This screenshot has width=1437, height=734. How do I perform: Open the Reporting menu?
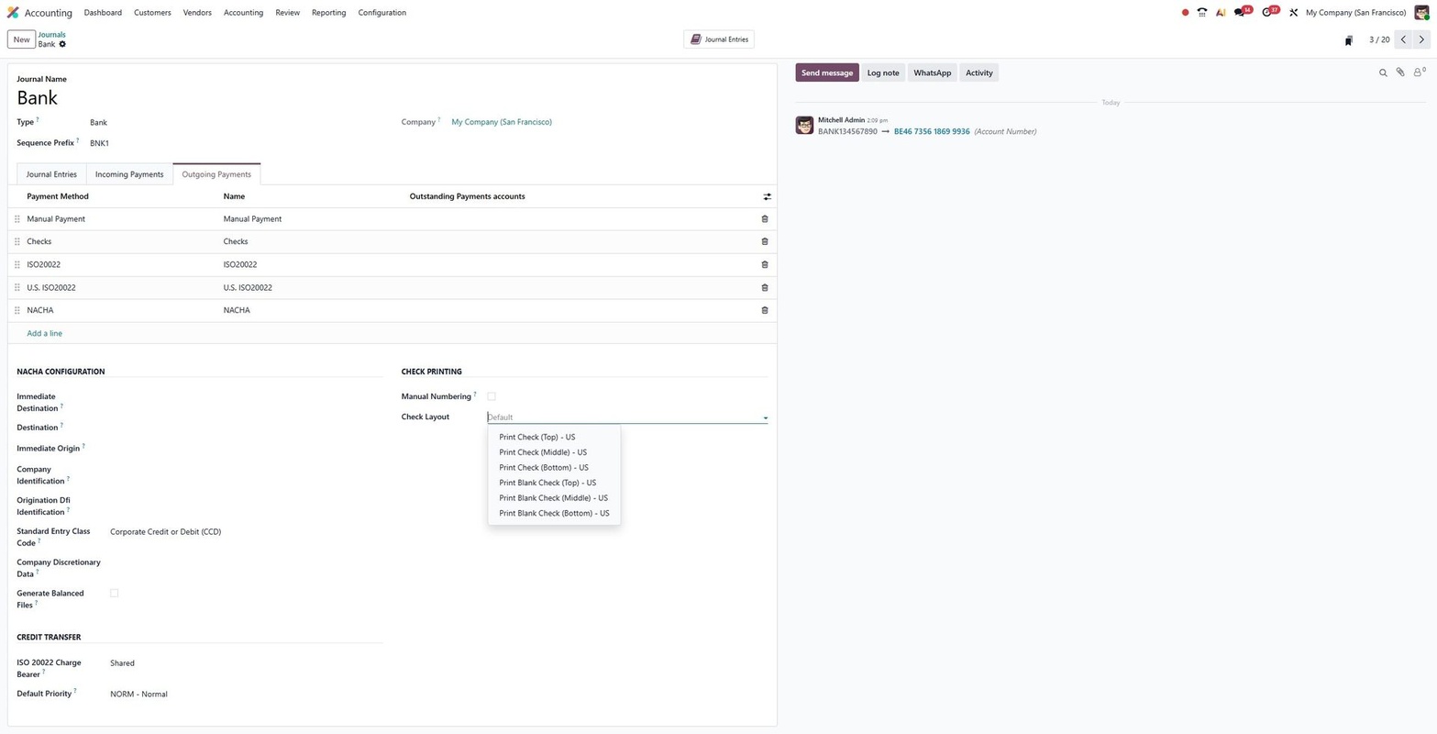pyautogui.click(x=328, y=13)
